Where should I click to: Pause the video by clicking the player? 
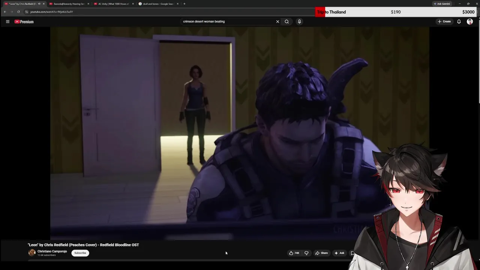(x=240, y=133)
